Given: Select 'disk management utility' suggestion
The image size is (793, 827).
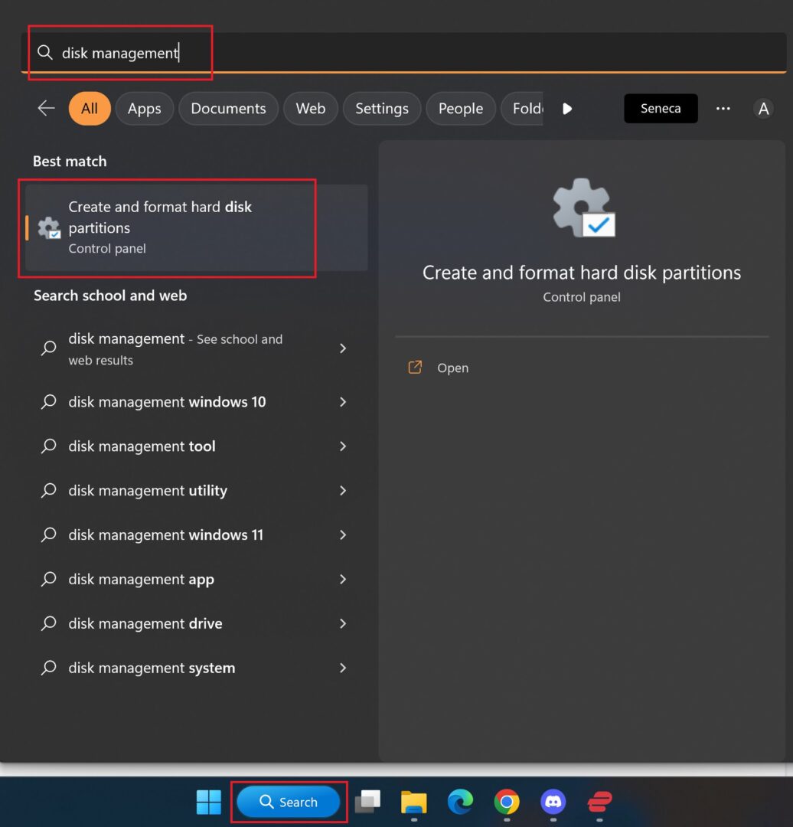Looking at the screenshot, I should coord(196,491).
